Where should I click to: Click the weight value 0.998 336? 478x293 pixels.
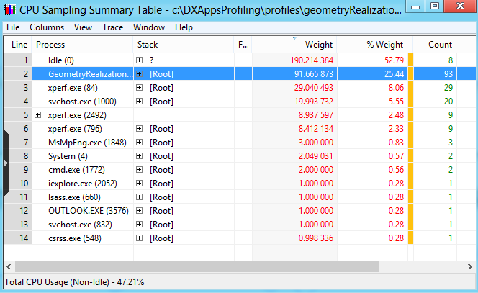[x=316, y=238]
